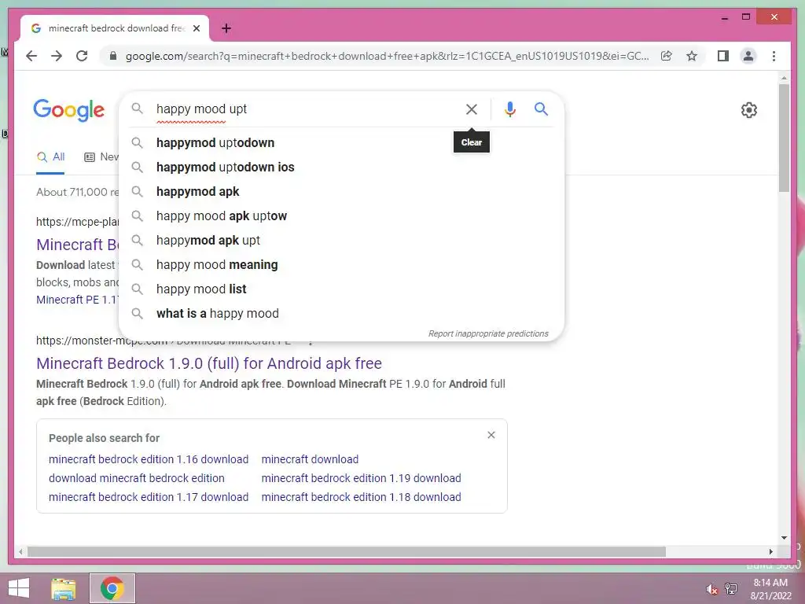805x604 pixels.
Task: Open minecraft bedrock edition 1.19 download link
Action: [361, 478]
